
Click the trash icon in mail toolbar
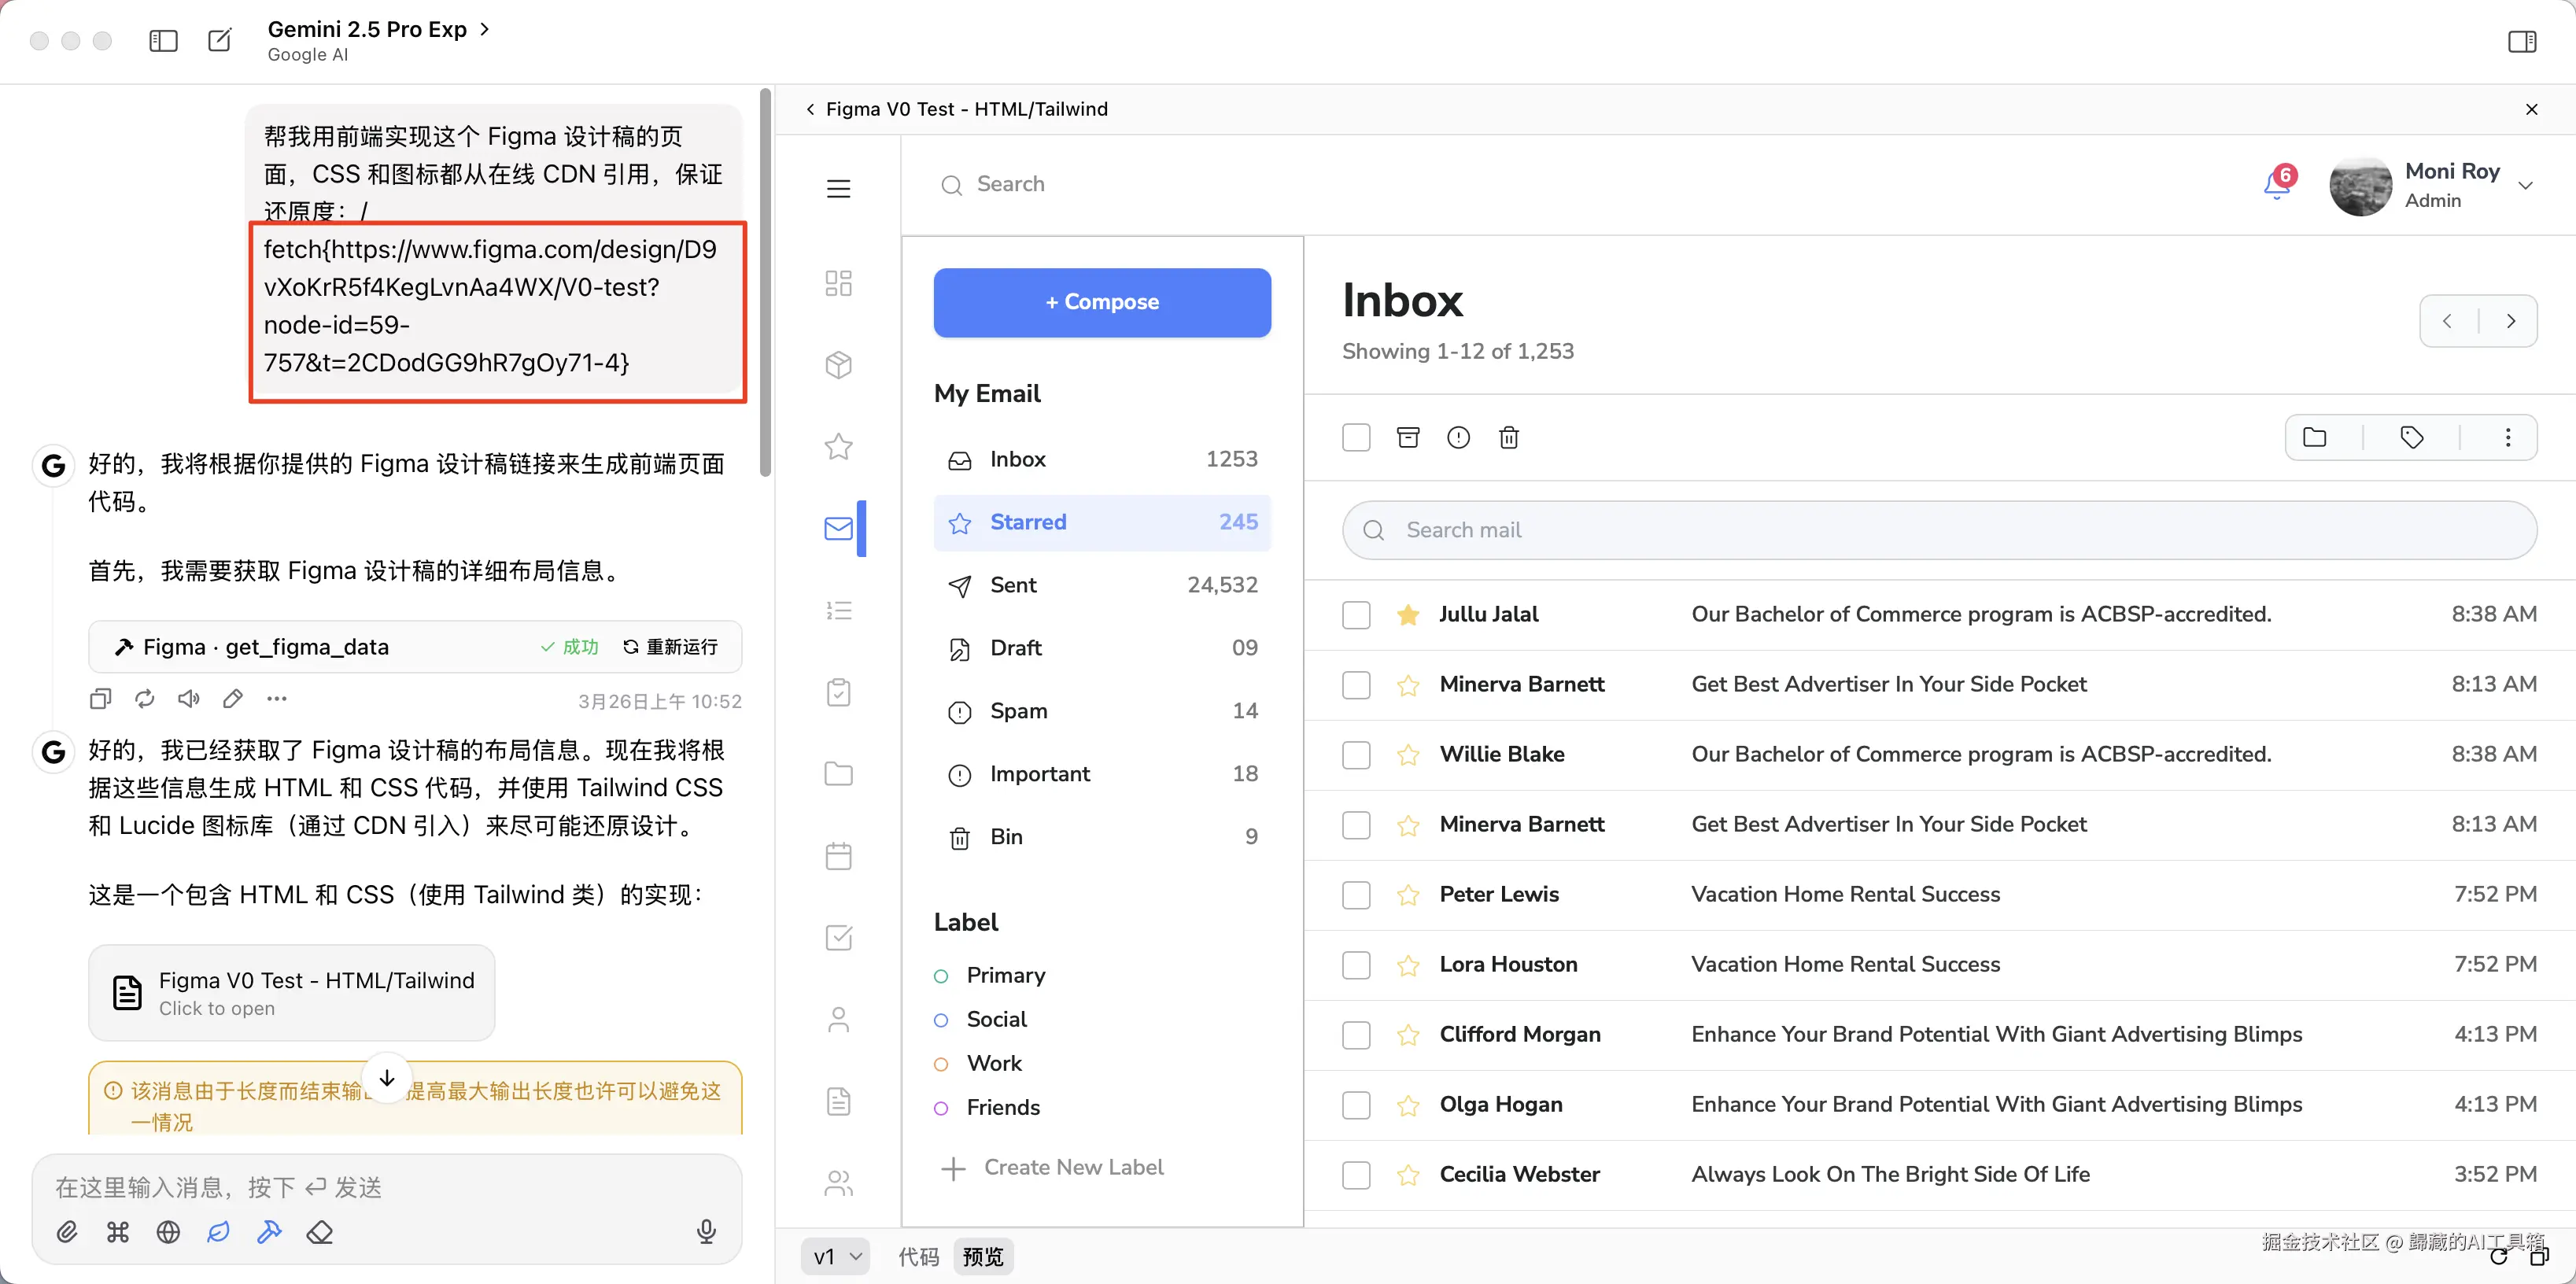click(x=1508, y=437)
